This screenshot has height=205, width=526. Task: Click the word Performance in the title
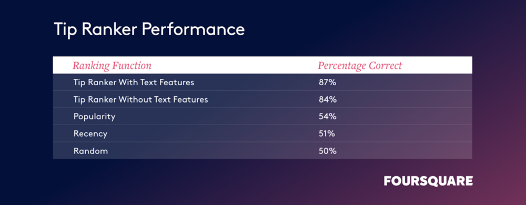click(x=193, y=30)
